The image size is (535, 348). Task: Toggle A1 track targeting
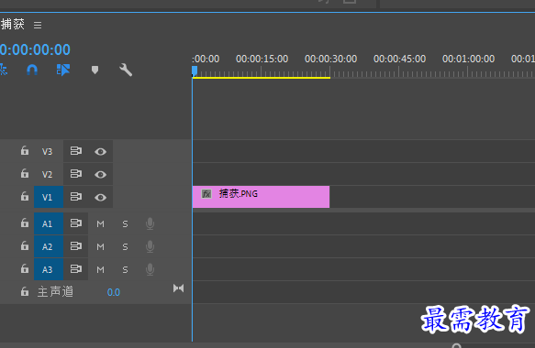[x=49, y=223]
